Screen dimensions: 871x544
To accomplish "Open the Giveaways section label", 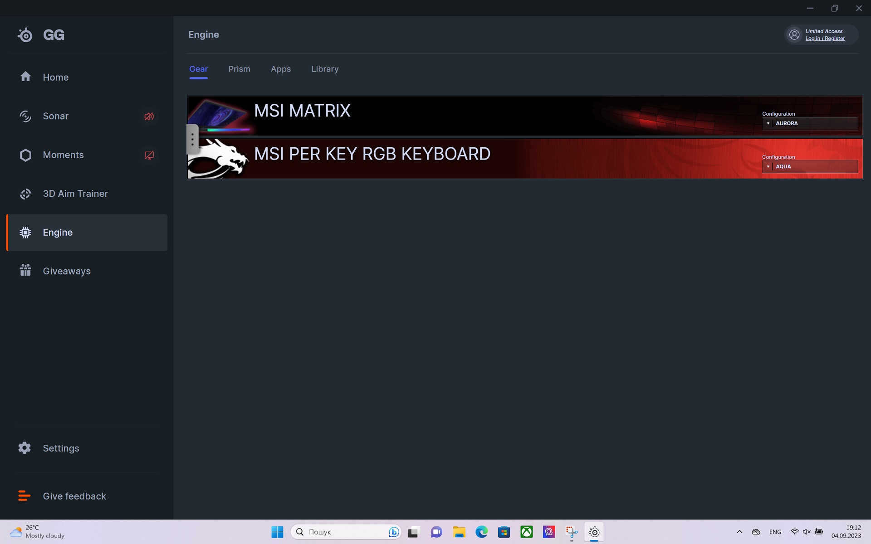I will (x=67, y=271).
